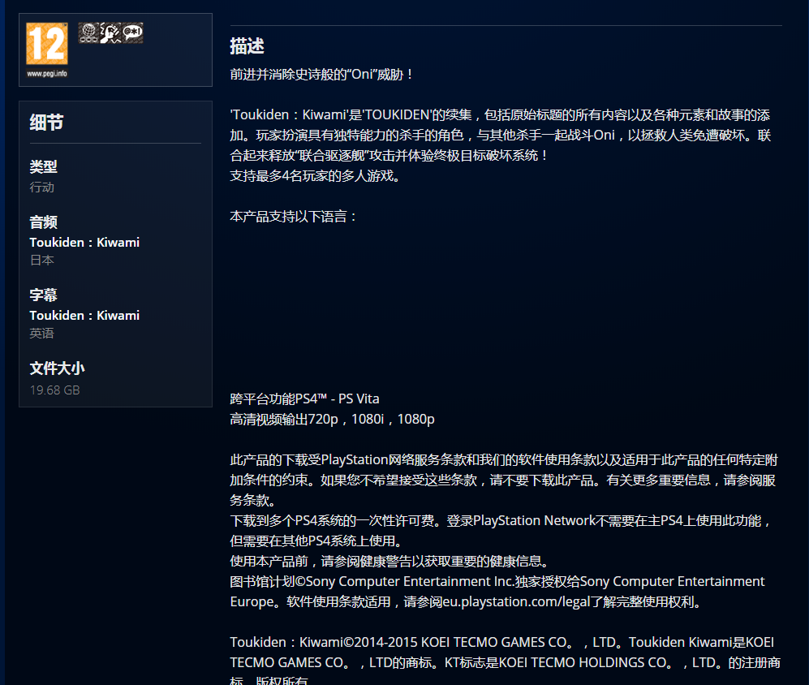Click the PEGI violence descriptor icon
Viewport: 809px width, 685px height.
[110, 33]
